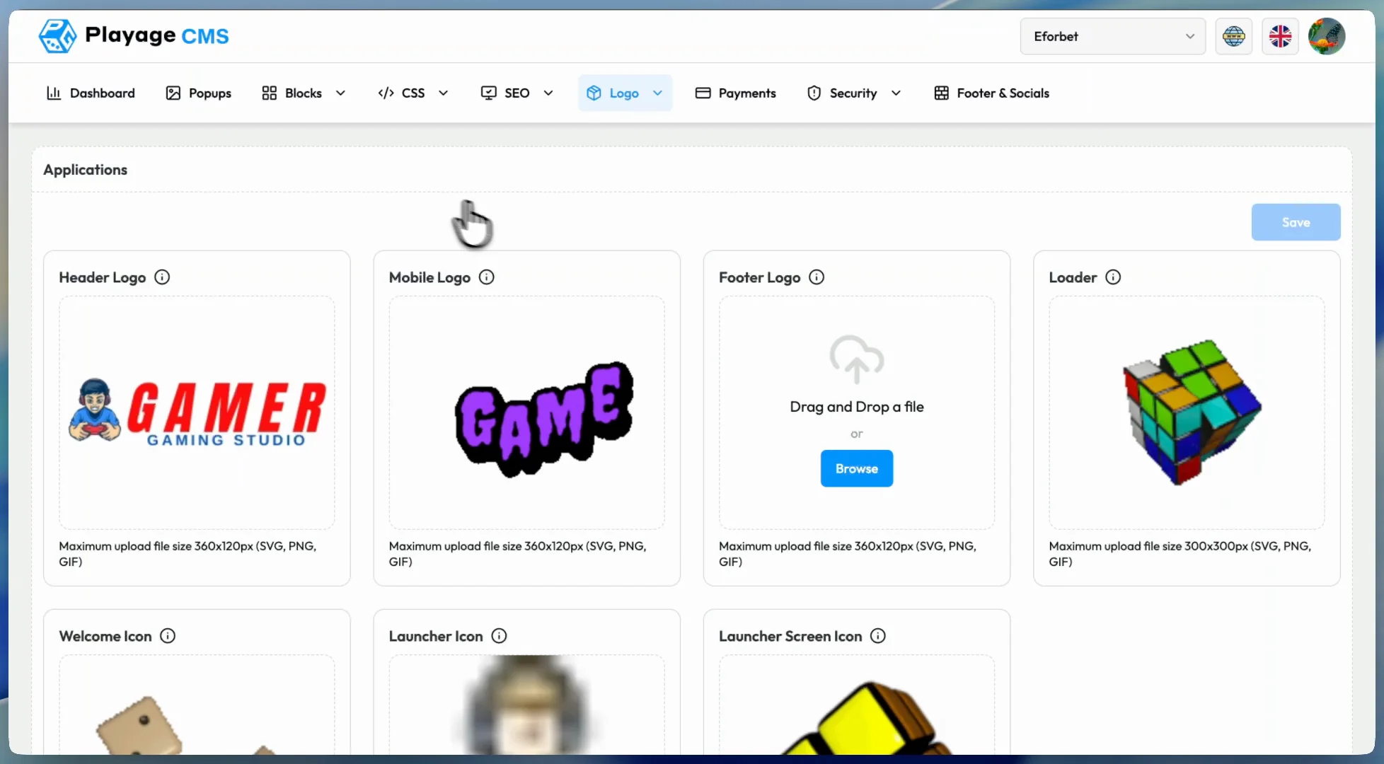Show info for Launcher Screen Icon
Screen dimensions: 1384x764
878,636
